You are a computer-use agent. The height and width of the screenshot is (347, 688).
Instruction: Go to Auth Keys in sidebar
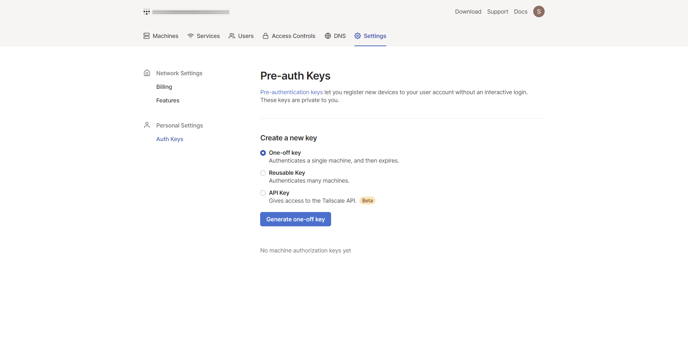pyautogui.click(x=169, y=139)
